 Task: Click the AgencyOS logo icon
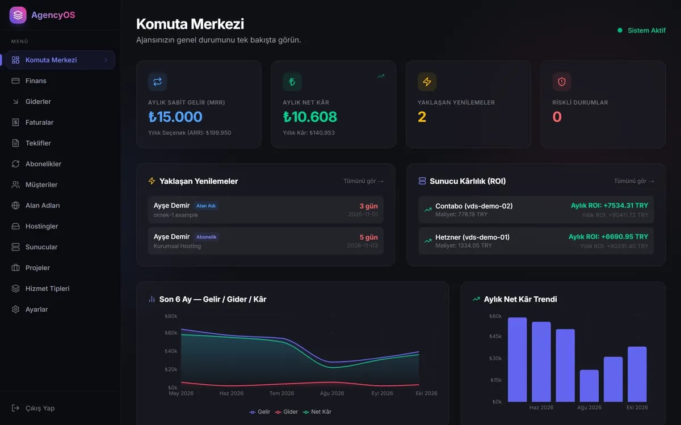pyautogui.click(x=18, y=15)
